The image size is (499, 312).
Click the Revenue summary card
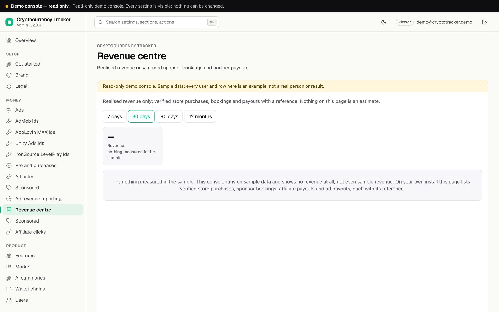[133, 146]
